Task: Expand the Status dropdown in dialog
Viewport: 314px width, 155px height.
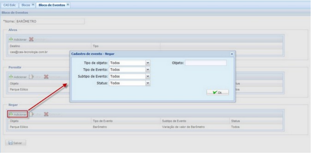Action: 148,83
